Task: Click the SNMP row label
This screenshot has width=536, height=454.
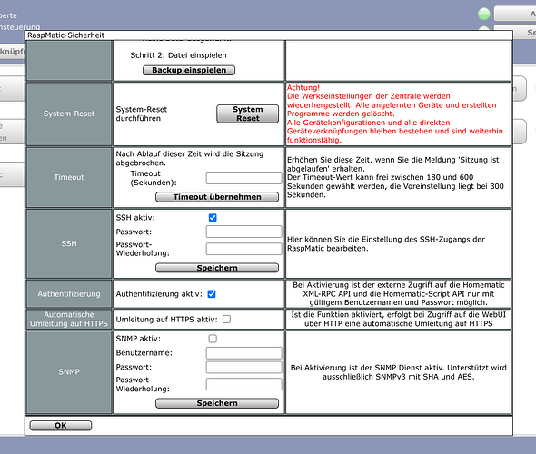Action: (x=69, y=371)
